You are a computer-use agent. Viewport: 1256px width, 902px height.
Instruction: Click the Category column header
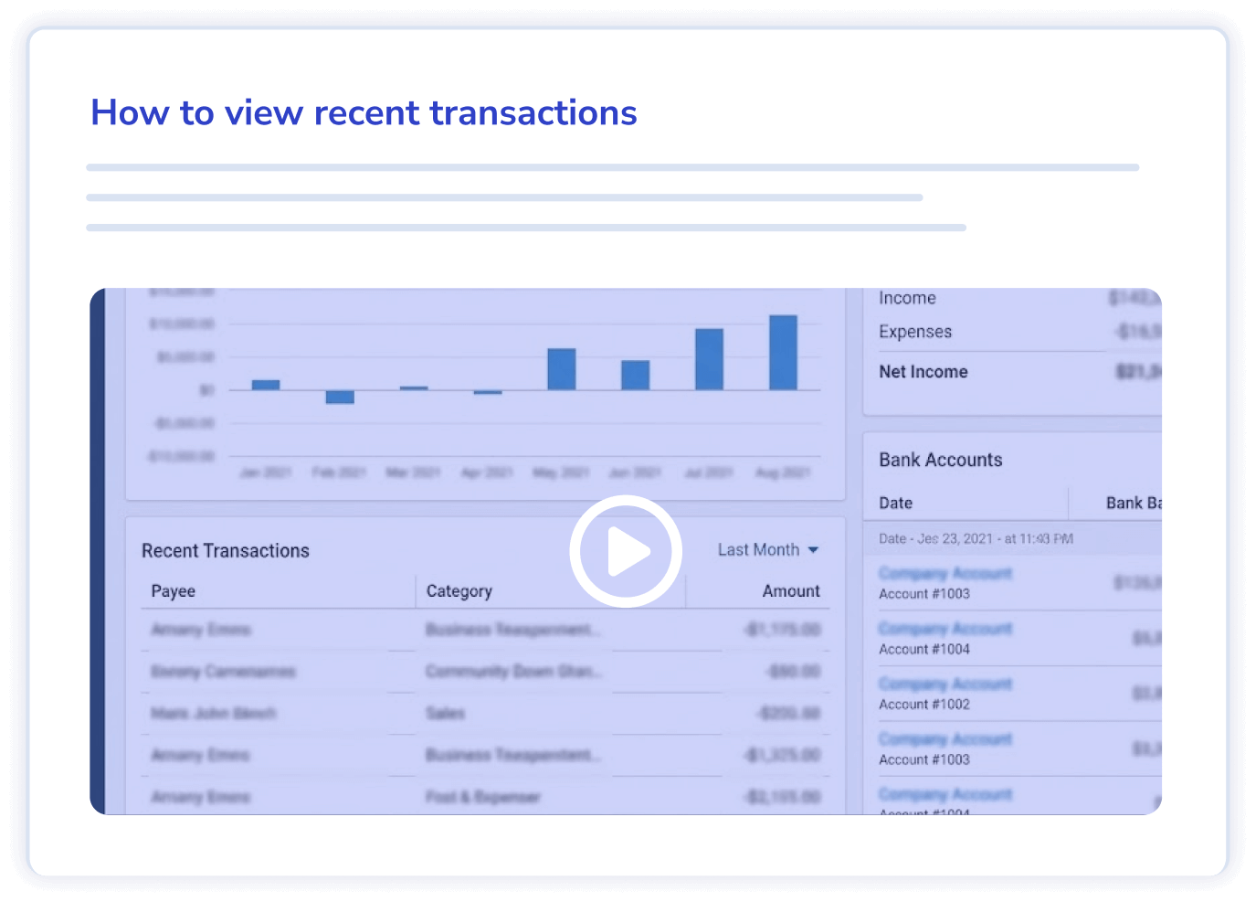(x=459, y=591)
